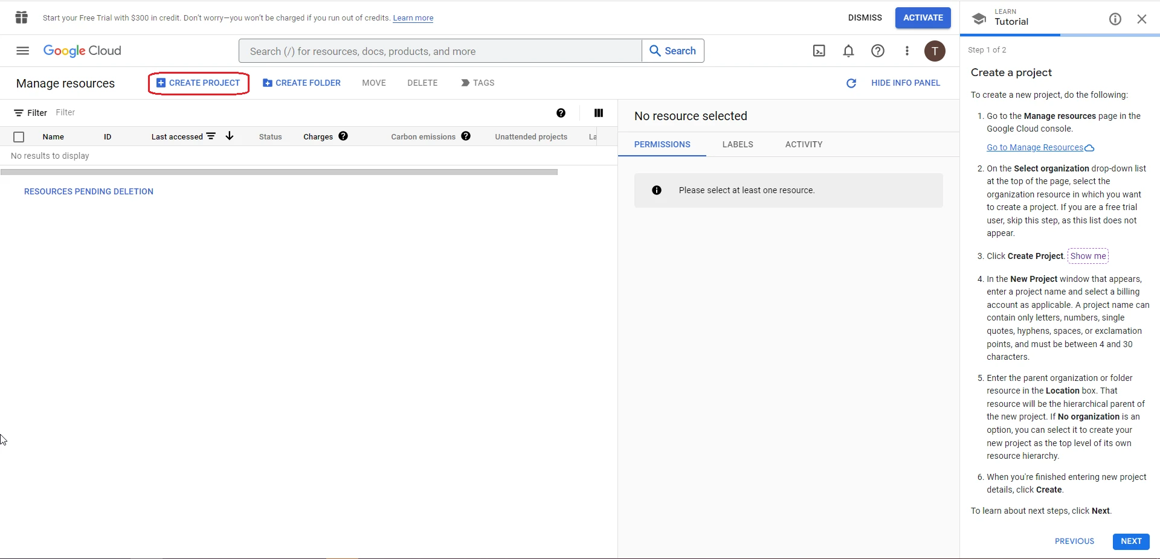Sort by the ID column header
The image size is (1160, 559).
tap(108, 137)
